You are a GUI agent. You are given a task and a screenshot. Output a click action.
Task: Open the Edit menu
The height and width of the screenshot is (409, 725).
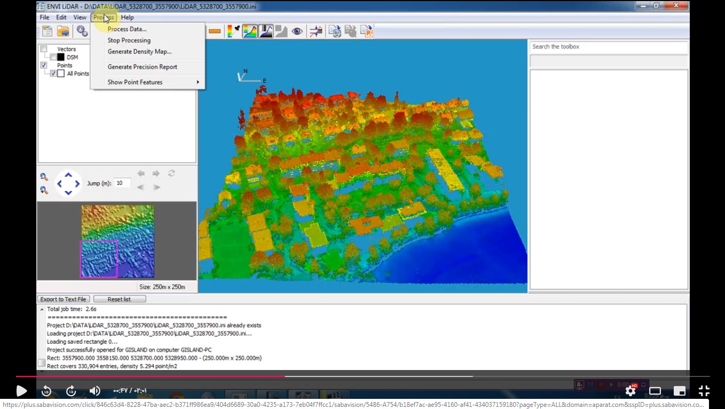(61, 17)
